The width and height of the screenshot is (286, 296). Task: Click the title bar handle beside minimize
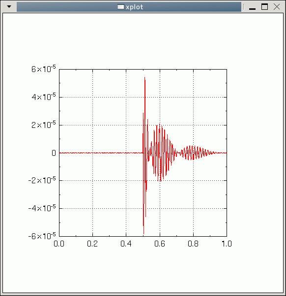244,7
